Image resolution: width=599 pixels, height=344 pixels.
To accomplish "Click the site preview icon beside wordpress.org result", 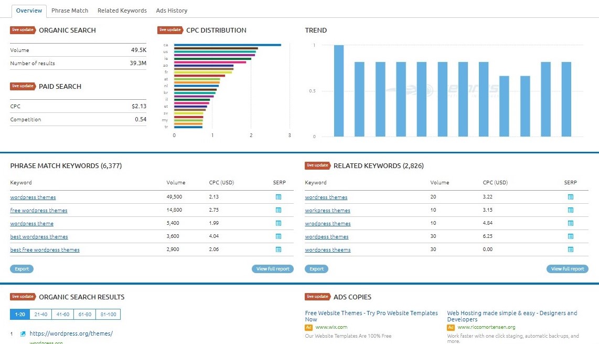I will [22, 333].
